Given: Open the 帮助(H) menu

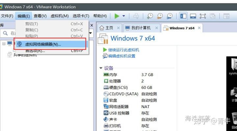Looking at the screenshot, I should pos(100,16).
